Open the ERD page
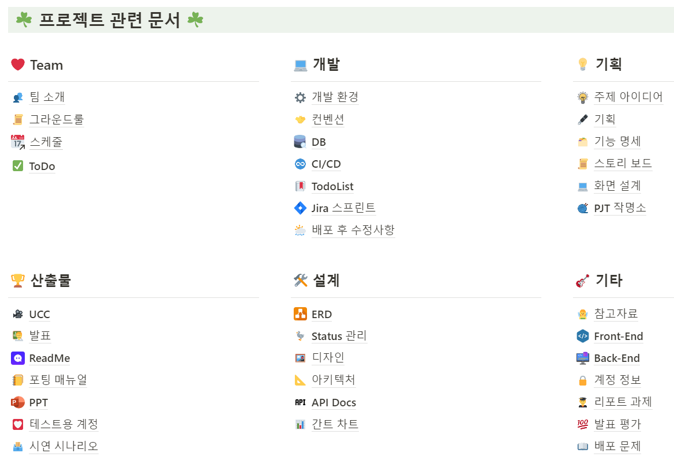The height and width of the screenshot is (457, 674). point(321,314)
